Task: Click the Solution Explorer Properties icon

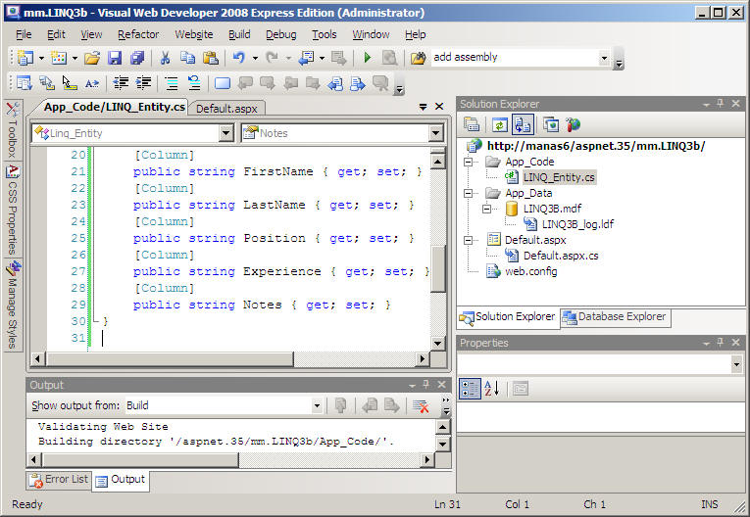Action: click(472, 124)
